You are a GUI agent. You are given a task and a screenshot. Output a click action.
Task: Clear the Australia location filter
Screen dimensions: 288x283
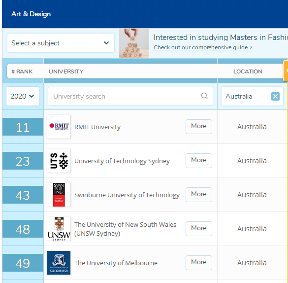(275, 96)
